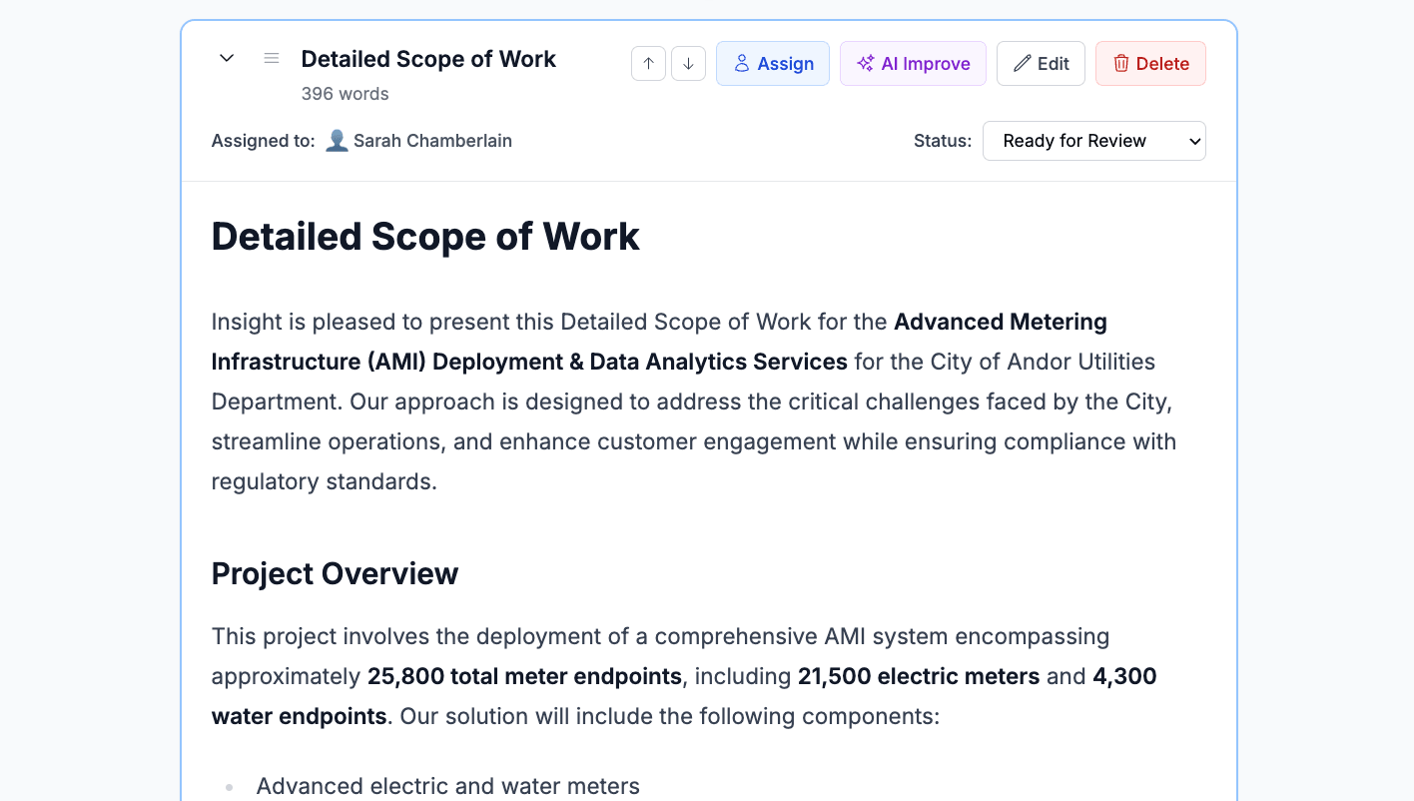The image size is (1414, 801).
Task: Assign this section to a teammate
Action: coord(772,63)
